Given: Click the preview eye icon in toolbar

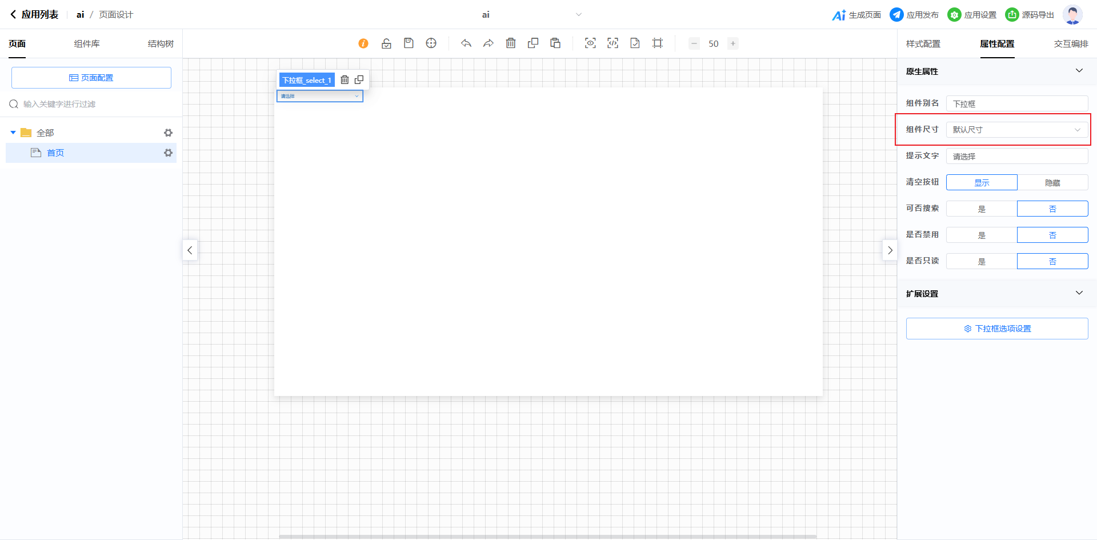Looking at the screenshot, I should pyautogui.click(x=590, y=43).
